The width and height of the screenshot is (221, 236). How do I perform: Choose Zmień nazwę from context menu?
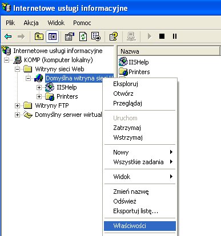(x=140, y=192)
